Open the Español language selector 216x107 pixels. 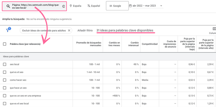click(x=94, y=6)
